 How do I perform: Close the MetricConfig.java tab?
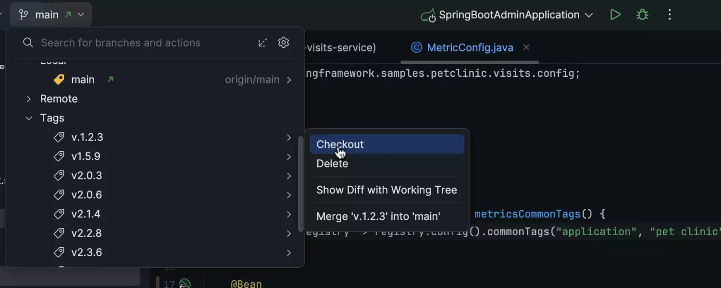pos(526,48)
